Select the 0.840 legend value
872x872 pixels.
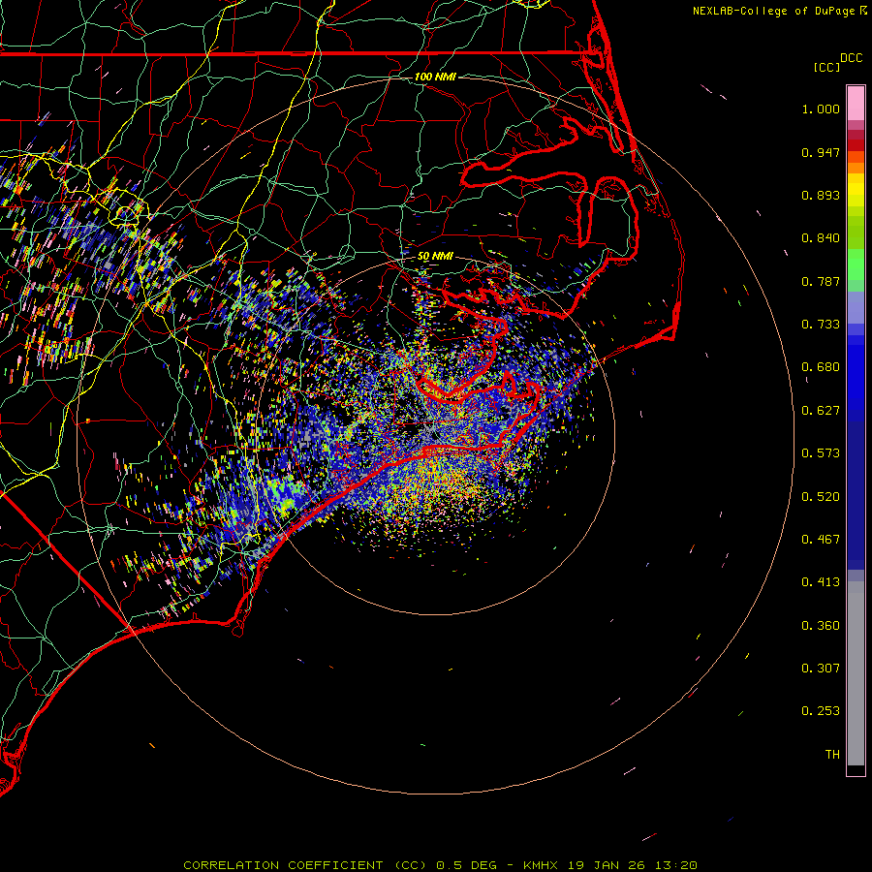pos(821,238)
